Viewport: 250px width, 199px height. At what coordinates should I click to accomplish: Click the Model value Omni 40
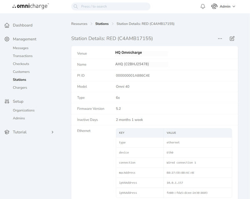(x=122, y=87)
